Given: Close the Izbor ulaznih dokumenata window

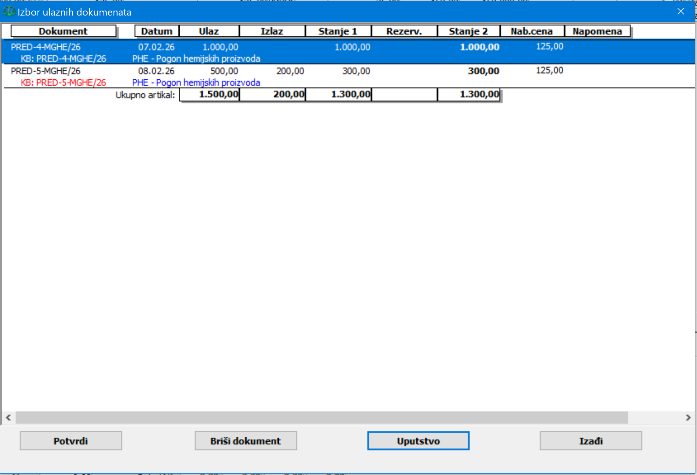Looking at the screenshot, I should [x=680, y=12].
